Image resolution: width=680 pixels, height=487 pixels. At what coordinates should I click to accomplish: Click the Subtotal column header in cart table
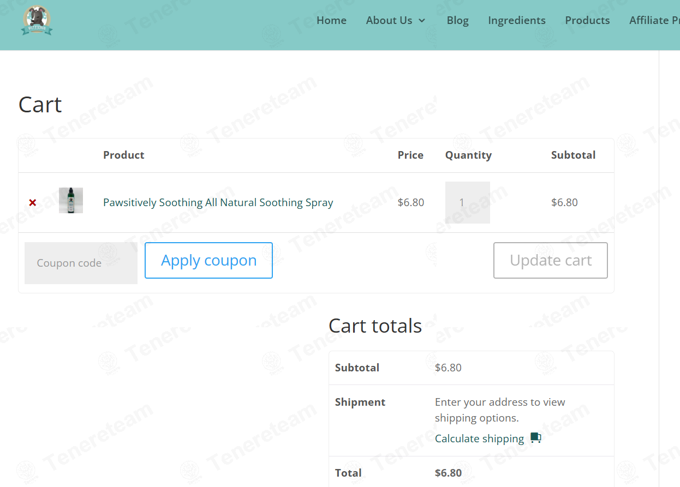click(573, 155)
